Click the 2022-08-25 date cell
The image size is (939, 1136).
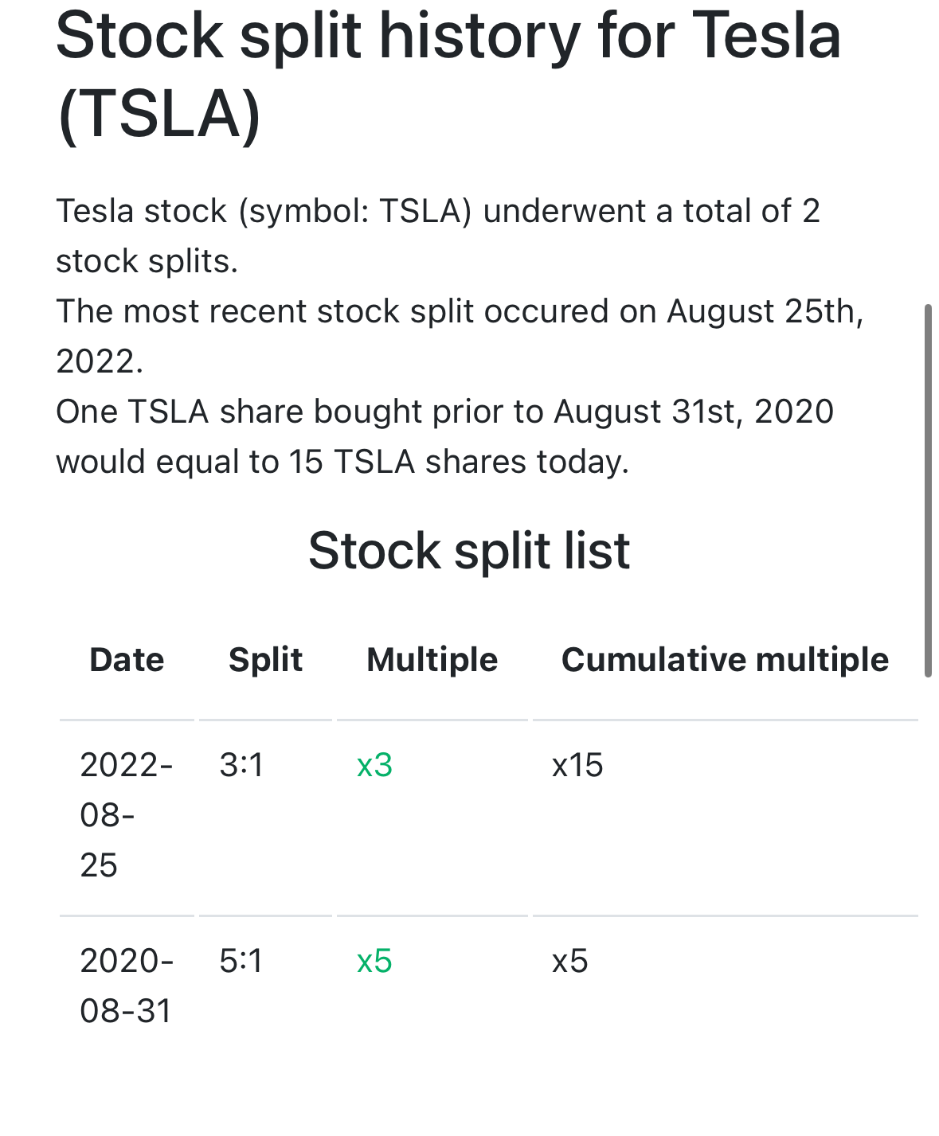pyautogui.click(x=126, y=815)
